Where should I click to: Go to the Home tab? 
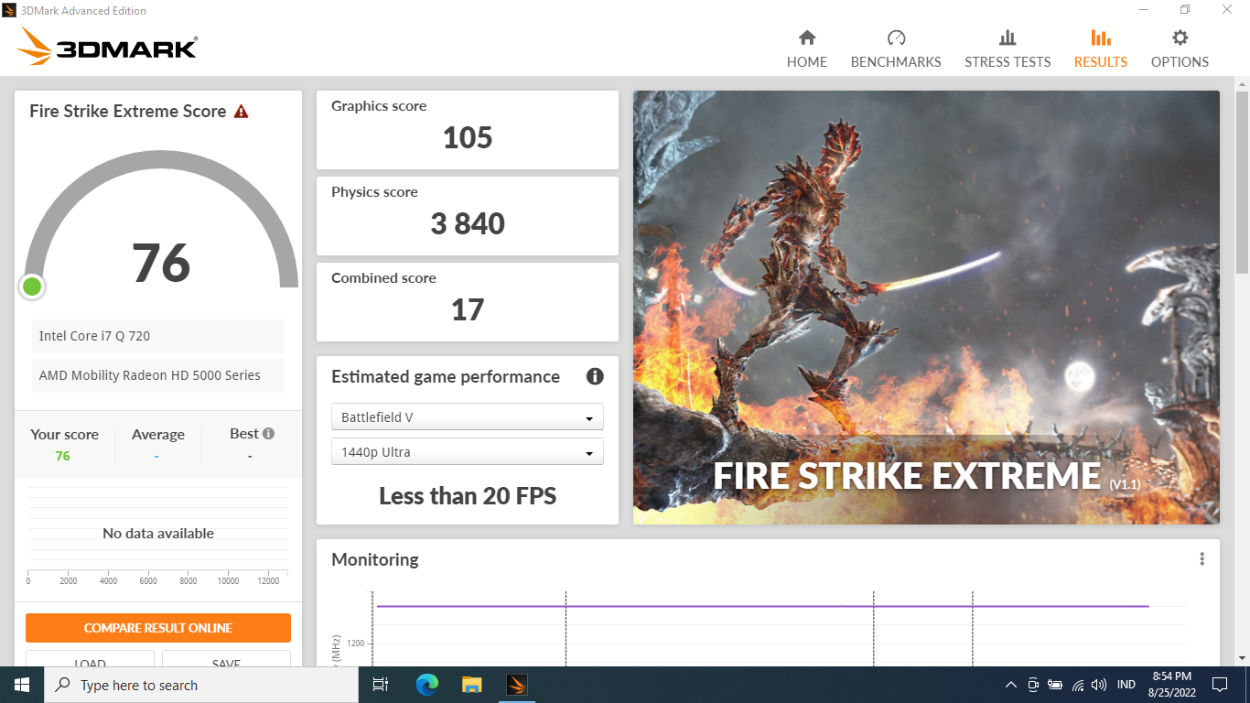click(806, 49)
